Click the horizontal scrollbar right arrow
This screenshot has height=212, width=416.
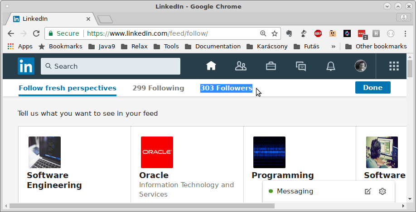403,206
